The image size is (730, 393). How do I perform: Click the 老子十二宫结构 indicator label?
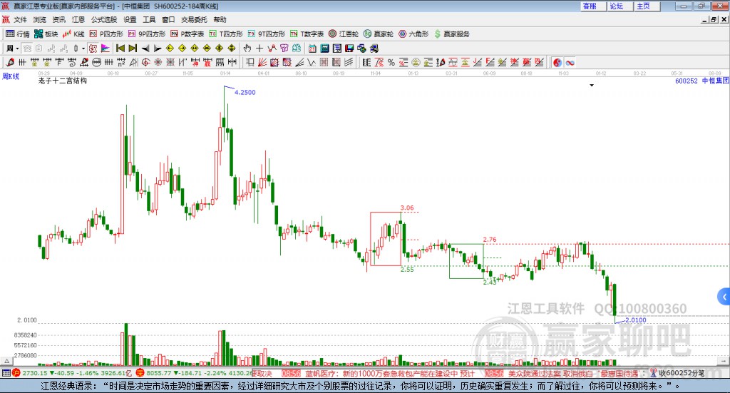click(63, 81)
